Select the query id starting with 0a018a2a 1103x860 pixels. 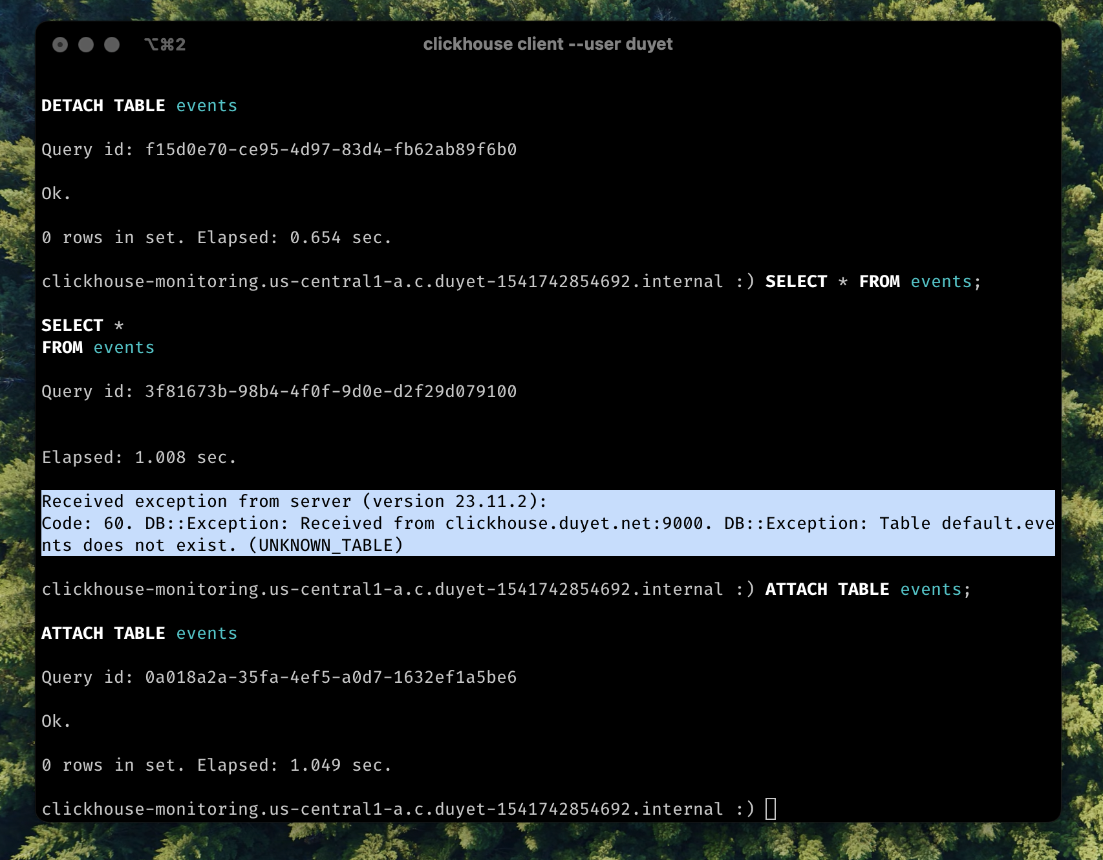[x=330, y=677]
